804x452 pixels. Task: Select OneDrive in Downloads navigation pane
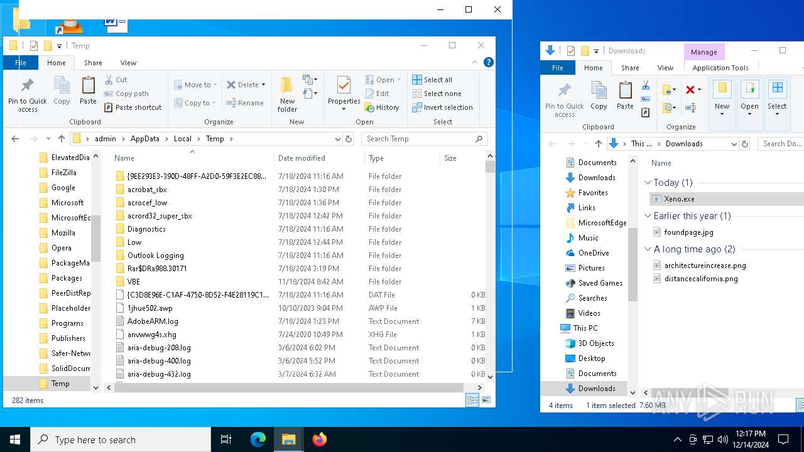594,252
